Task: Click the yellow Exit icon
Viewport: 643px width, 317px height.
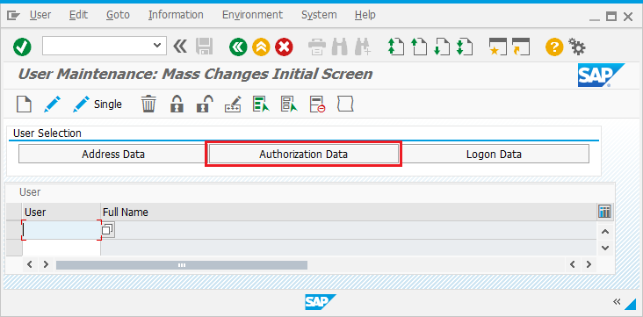Action: (x=261, y=47)
